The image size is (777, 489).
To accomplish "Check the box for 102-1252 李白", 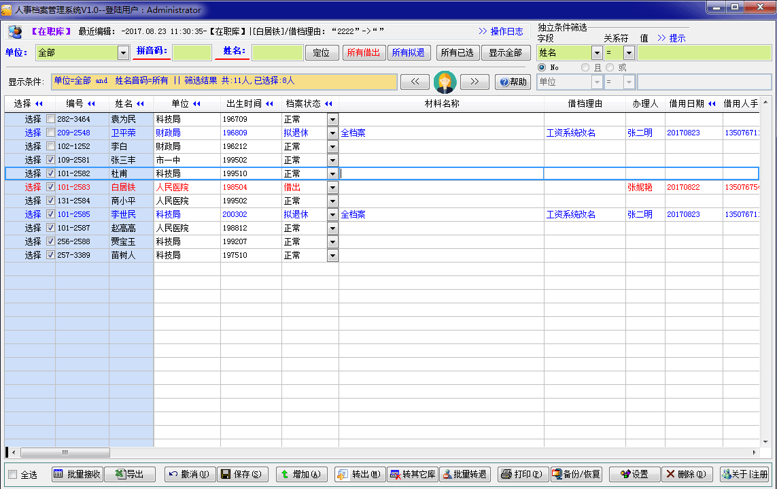I will click(50, 146).
